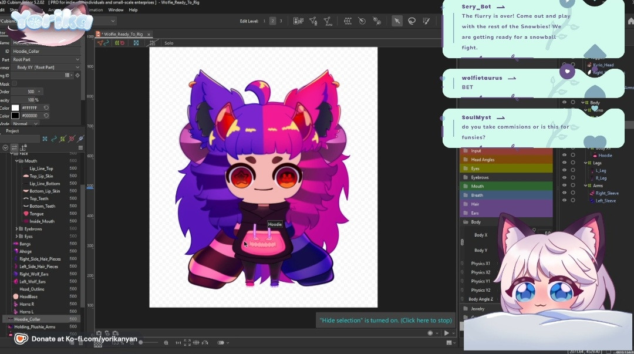Open the Part dropdown showing Root Part
Image resolution: width=634 pixels, height=354 pixels.
coord(46,59)
